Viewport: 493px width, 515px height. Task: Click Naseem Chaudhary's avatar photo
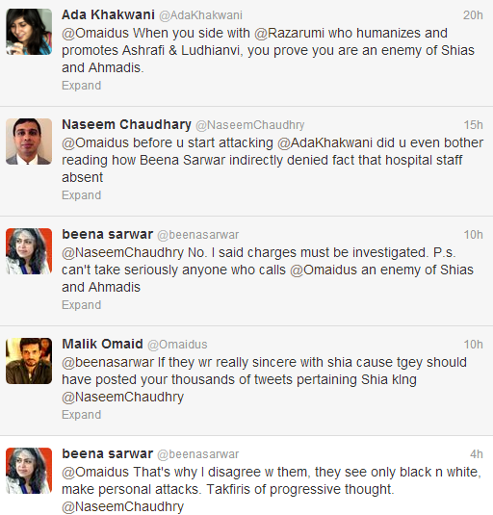(29, 142)
